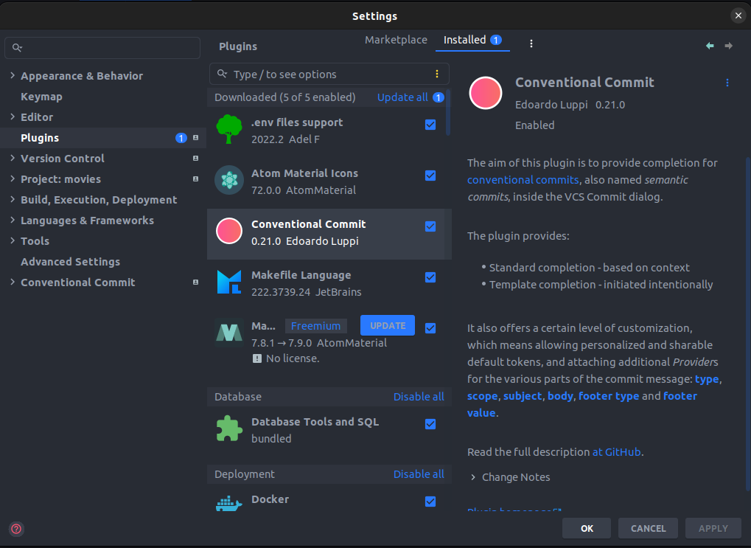Click the Material Theme plugin M logo
This screenshot has width=751, height=548.
[229, 332]
